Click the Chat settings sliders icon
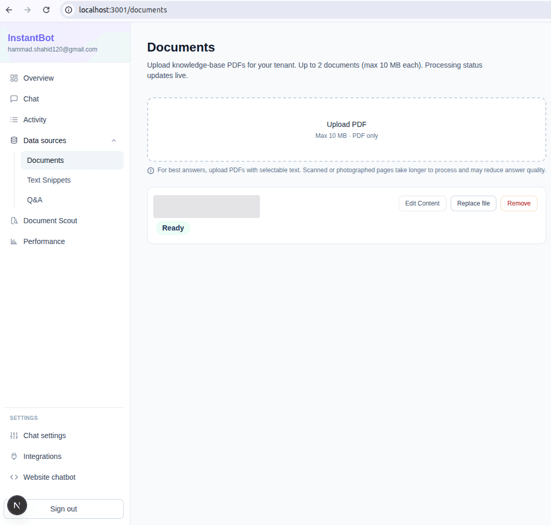Viewport: 551px width, 525px height. click(x=14, y=436)
